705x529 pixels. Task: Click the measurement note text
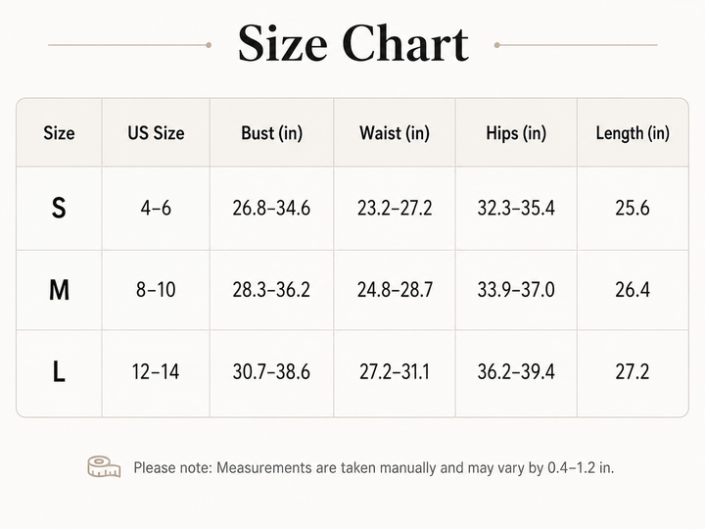374,468
